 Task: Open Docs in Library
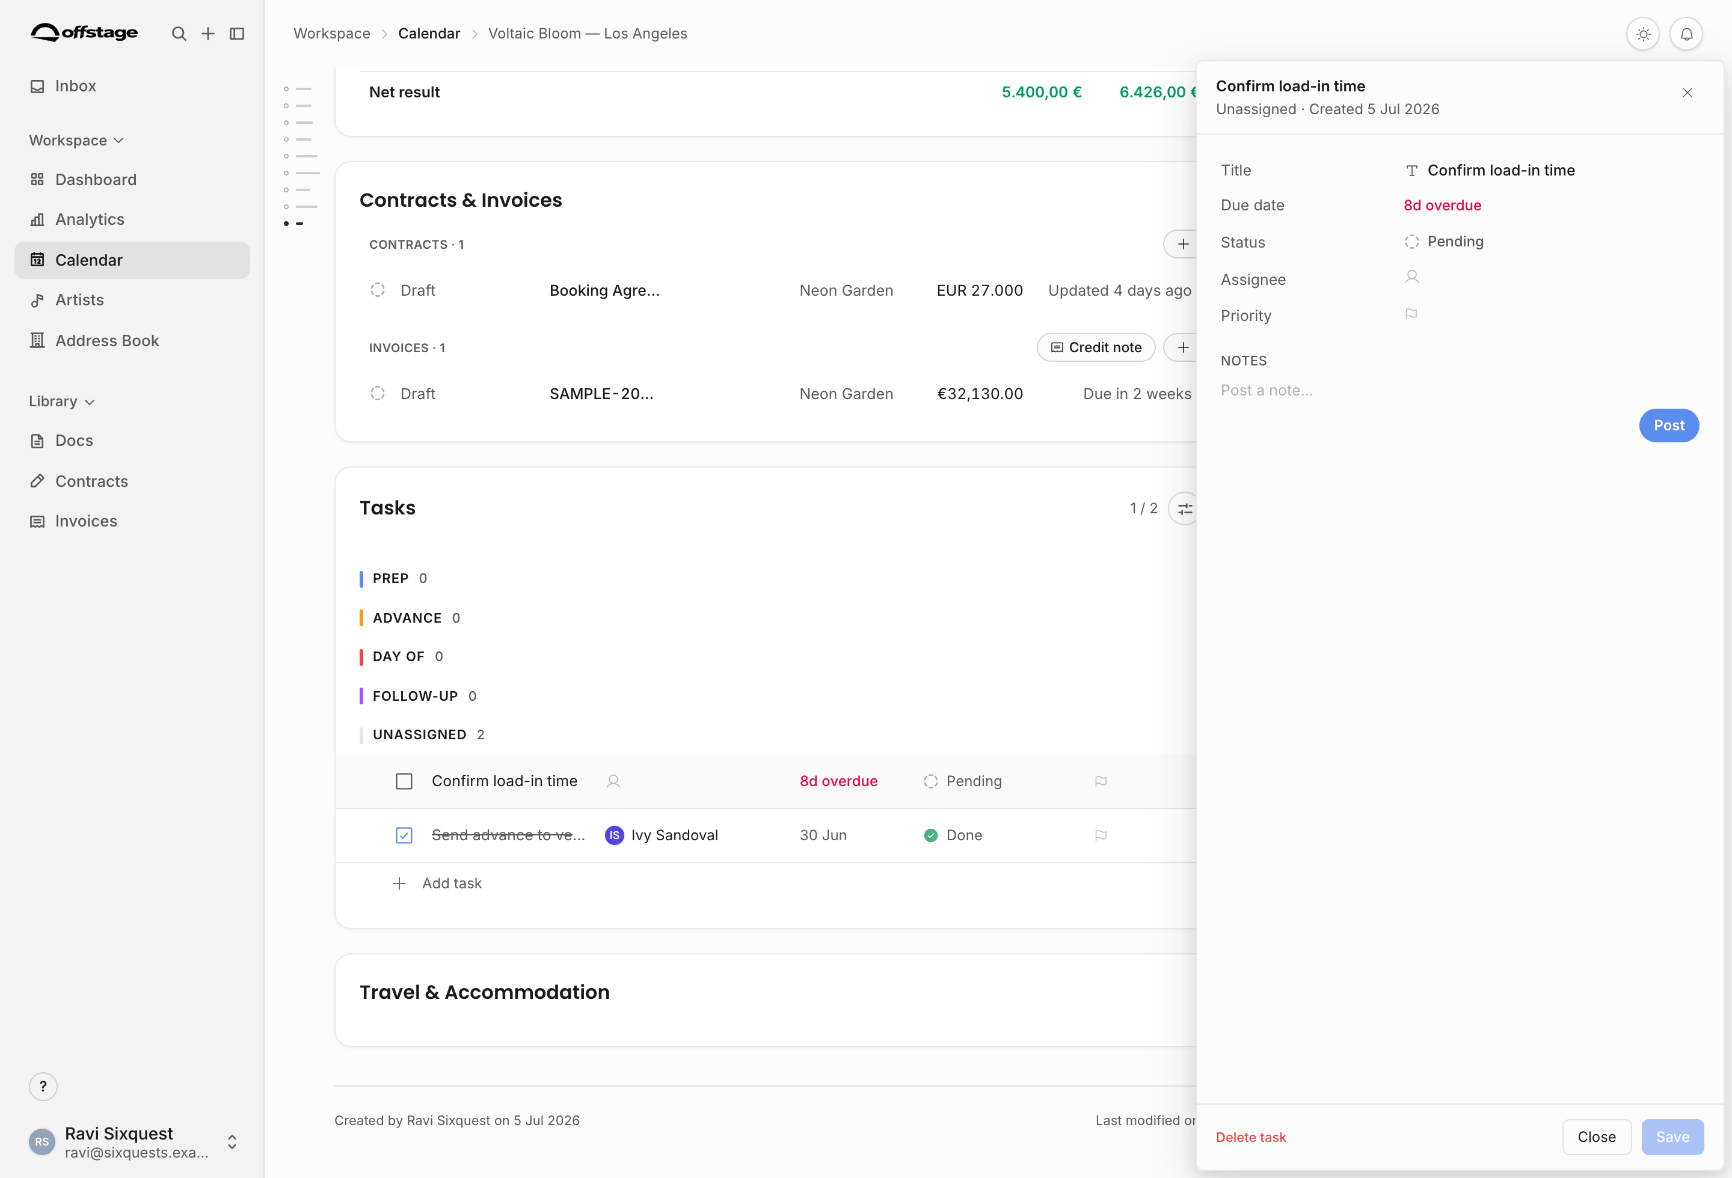coord(132,441)
